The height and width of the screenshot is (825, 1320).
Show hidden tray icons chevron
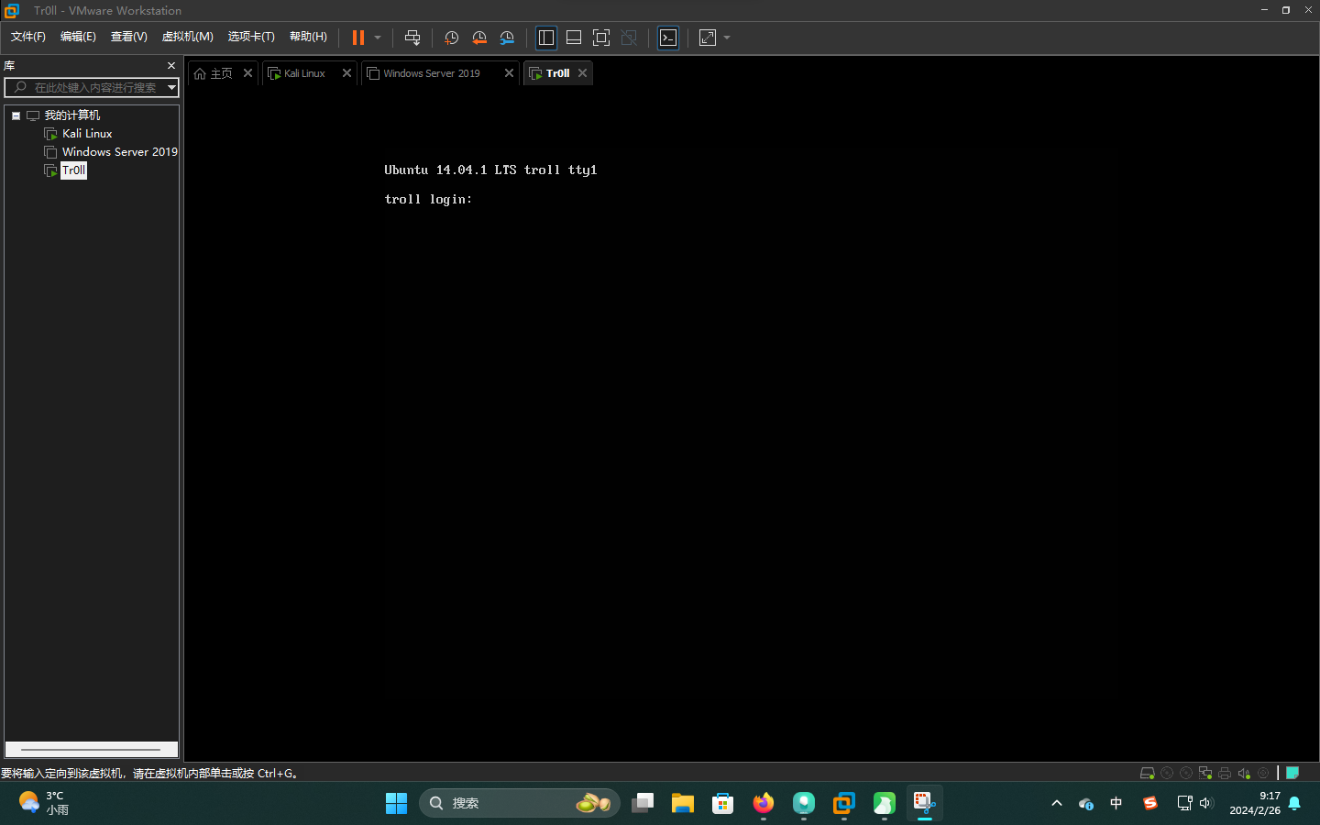1056,803
